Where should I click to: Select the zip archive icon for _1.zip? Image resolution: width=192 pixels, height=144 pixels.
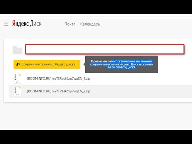point(17,78)
